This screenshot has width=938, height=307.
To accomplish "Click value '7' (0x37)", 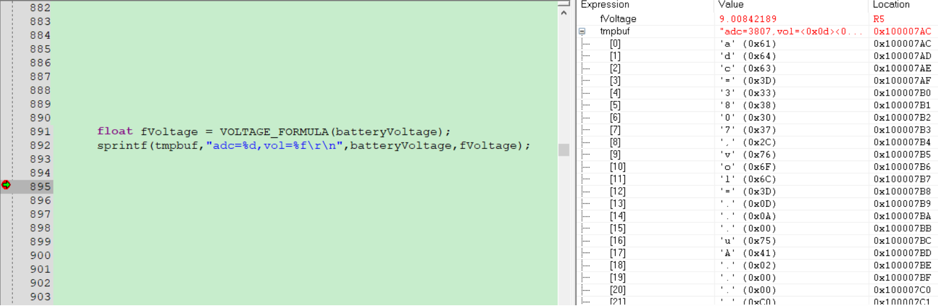I will [x=748, y=130].
